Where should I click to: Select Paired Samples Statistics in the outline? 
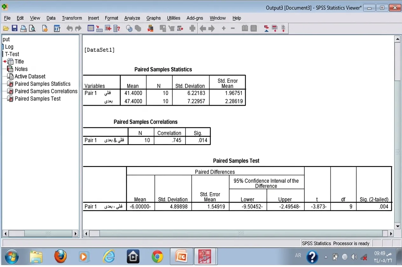tap(43, 84)
